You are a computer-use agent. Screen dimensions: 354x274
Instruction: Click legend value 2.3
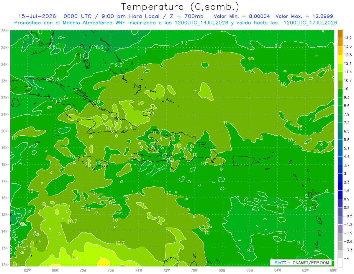point(347,182)
